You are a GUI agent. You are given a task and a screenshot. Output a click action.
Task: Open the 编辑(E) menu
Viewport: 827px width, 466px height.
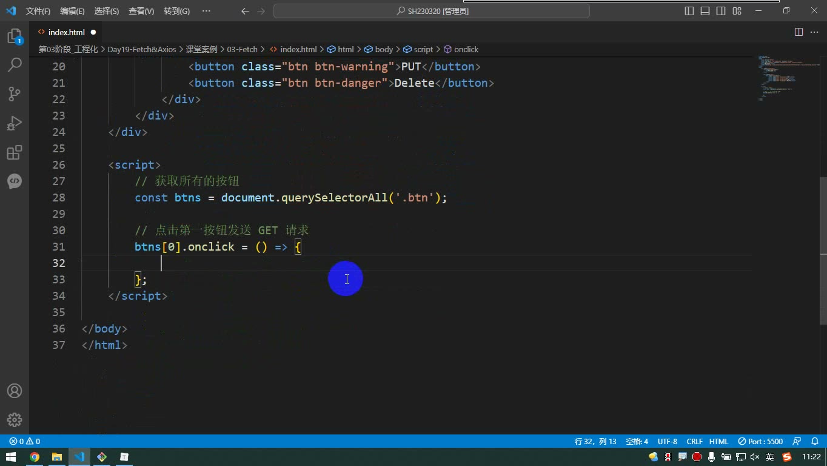(72, 11)
